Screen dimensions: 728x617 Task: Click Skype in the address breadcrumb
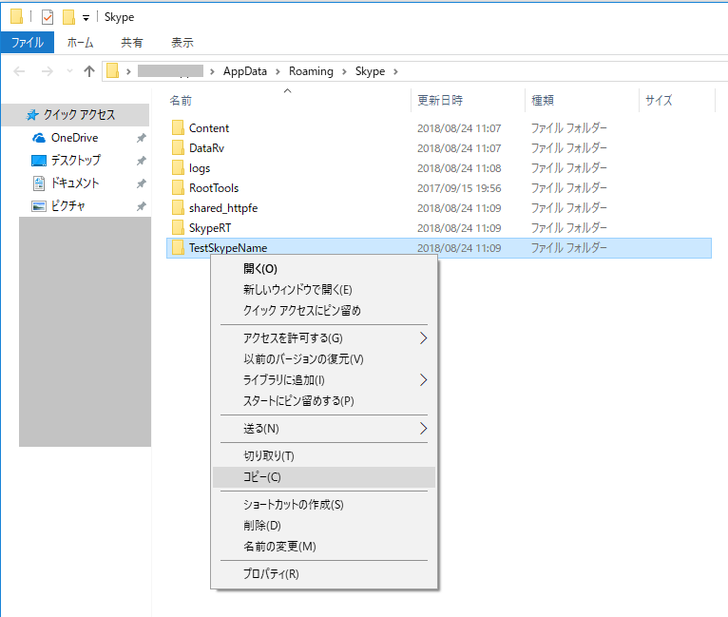pyautogui.click(x=370, y=71)
